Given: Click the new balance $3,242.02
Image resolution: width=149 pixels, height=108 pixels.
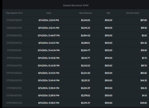Looking at the screenshot, I should (x=86, y=66).
